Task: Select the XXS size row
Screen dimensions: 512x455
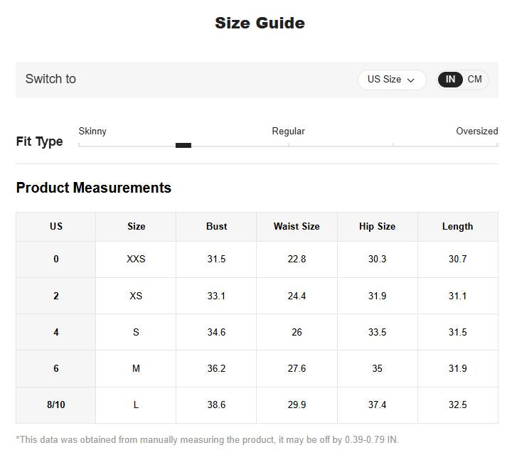Action: click(x=136, y=259)
